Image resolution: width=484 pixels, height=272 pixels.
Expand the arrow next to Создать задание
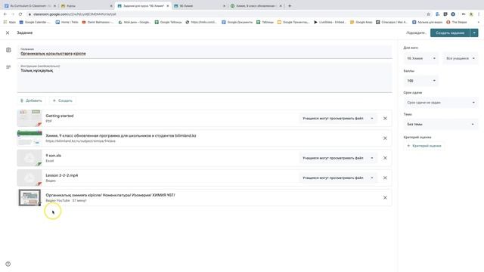[x=474, y=32]
